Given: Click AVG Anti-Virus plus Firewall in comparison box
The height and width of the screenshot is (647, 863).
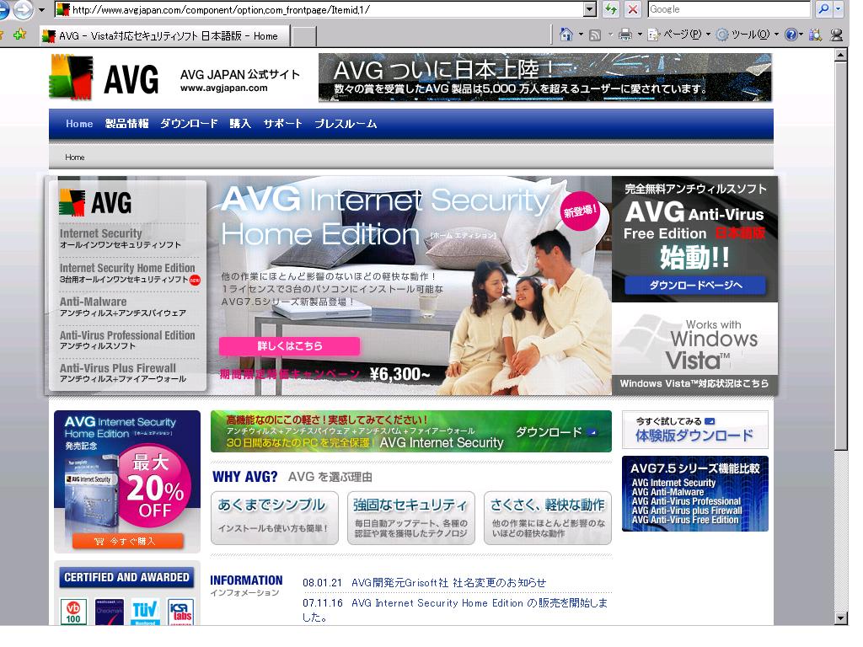Looking at the screenshot, I should (x=687, y=511).
